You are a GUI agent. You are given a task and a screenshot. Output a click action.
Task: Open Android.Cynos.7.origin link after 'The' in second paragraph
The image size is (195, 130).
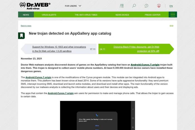click(38, 77)
